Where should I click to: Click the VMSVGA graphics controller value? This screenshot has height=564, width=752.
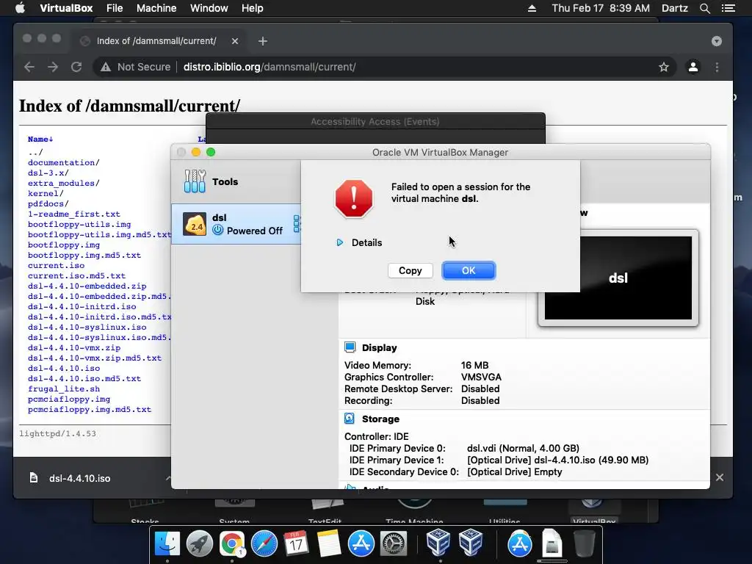tap(481, 377)
